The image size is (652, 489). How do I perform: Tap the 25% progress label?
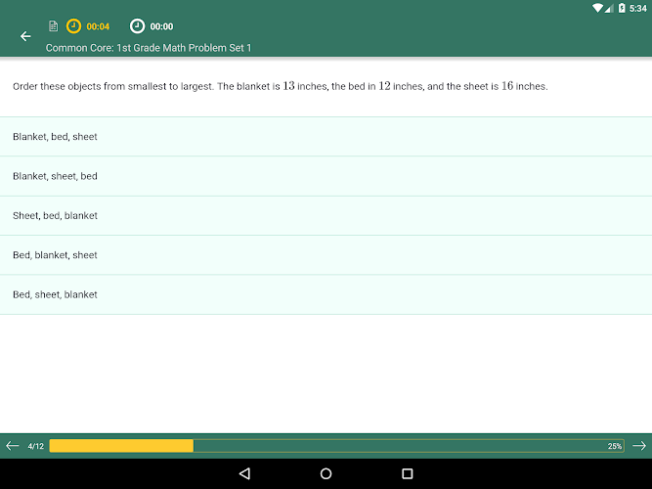tap(615, 446)
